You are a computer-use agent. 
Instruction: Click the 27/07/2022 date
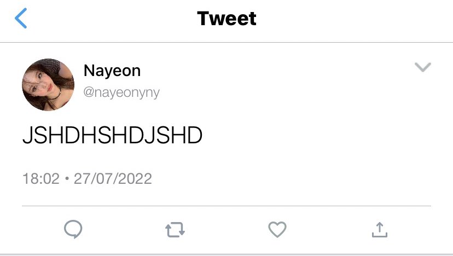click(113, 178)
